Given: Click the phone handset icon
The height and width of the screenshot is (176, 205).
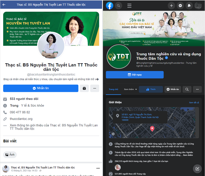Looking at the screenshot, I should coord(5,112).
